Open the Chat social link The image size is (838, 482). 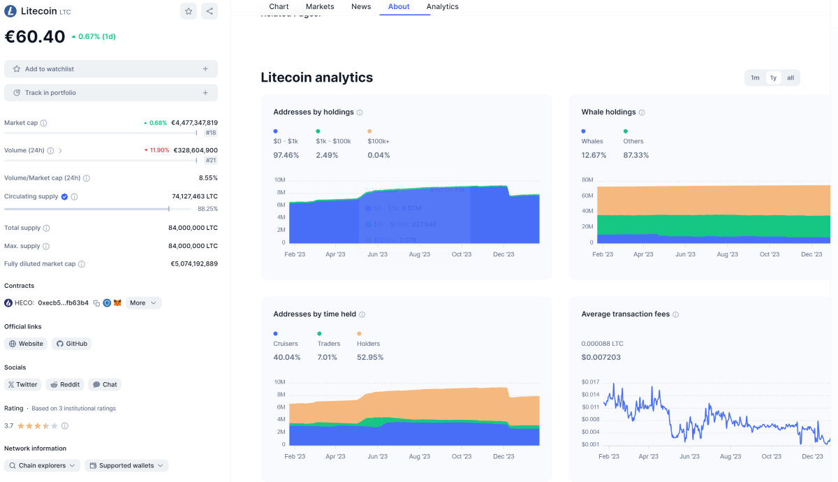click(105, 385)
